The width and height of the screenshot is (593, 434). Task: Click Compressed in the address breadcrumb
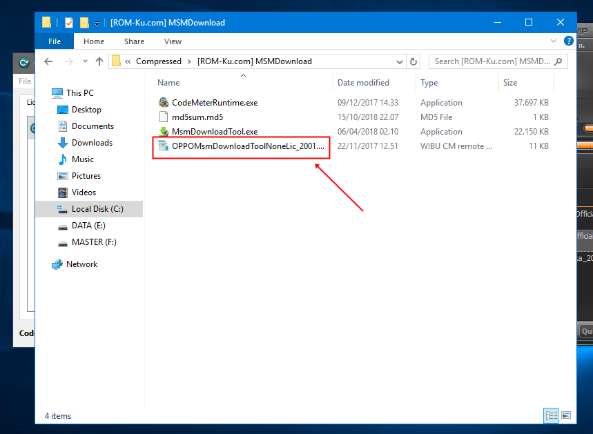click(159, 61)
